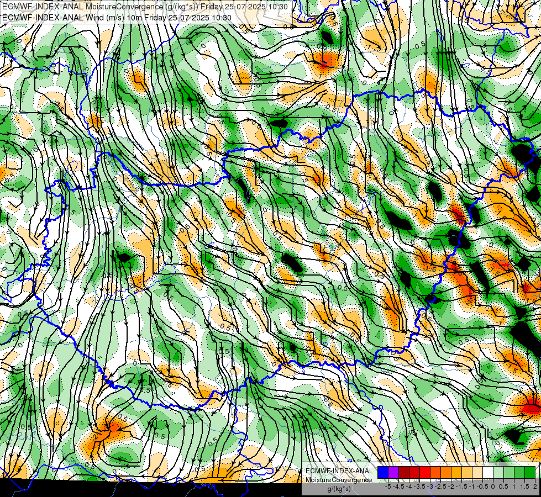The width and height of the screenshot is (541, 497).
Task: Pick the light orange swatch between -1.5 and -1
Action: coord(467,473)
